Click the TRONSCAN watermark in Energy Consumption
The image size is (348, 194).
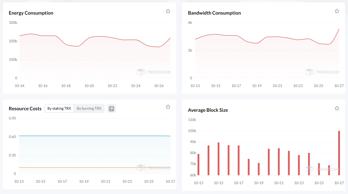pyautogui.click(x=154, y=72)
